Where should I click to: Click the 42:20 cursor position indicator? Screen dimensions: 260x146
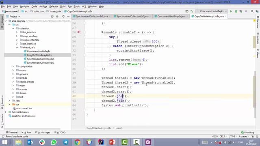point(215,136)
